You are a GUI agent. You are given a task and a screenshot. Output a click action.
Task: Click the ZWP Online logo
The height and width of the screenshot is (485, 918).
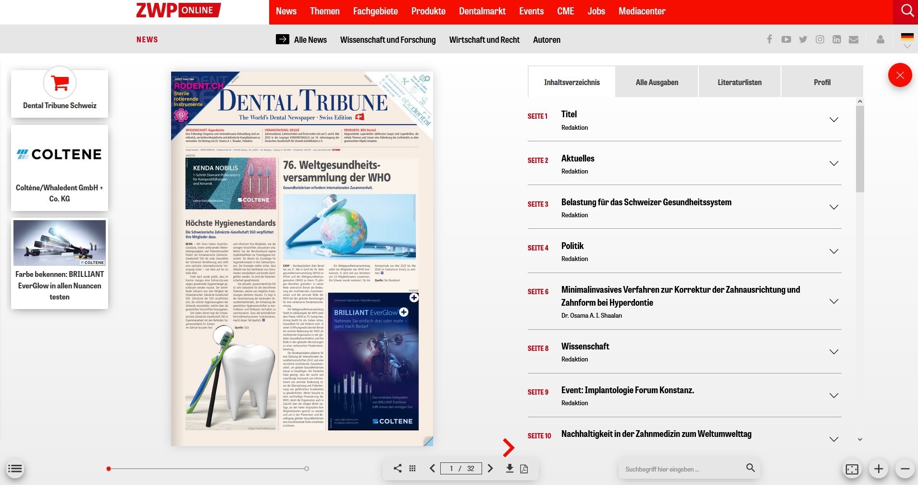tap(178, 10)
